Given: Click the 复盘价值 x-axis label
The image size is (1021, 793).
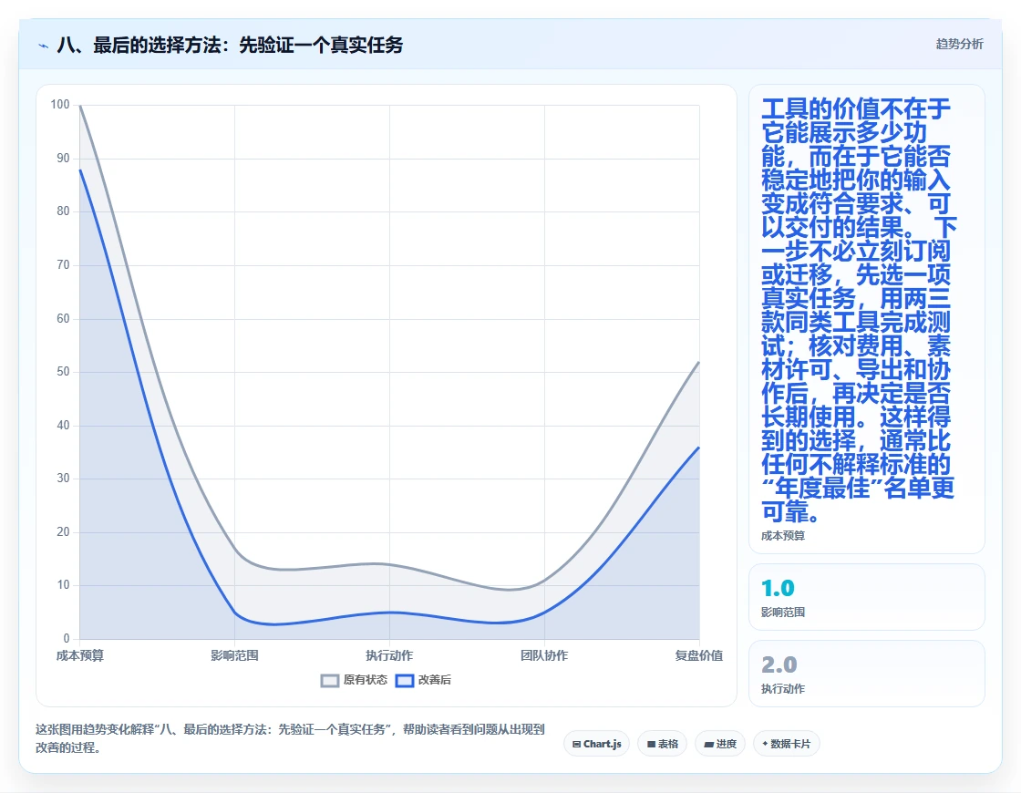Looking at the screenshot, I should (698, 655).
